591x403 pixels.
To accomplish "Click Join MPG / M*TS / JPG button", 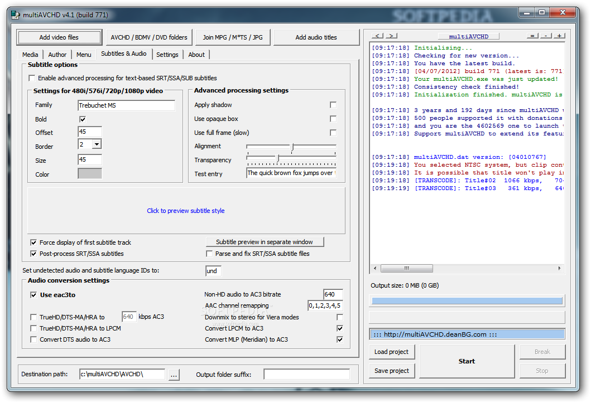I will tap(233, 37).
